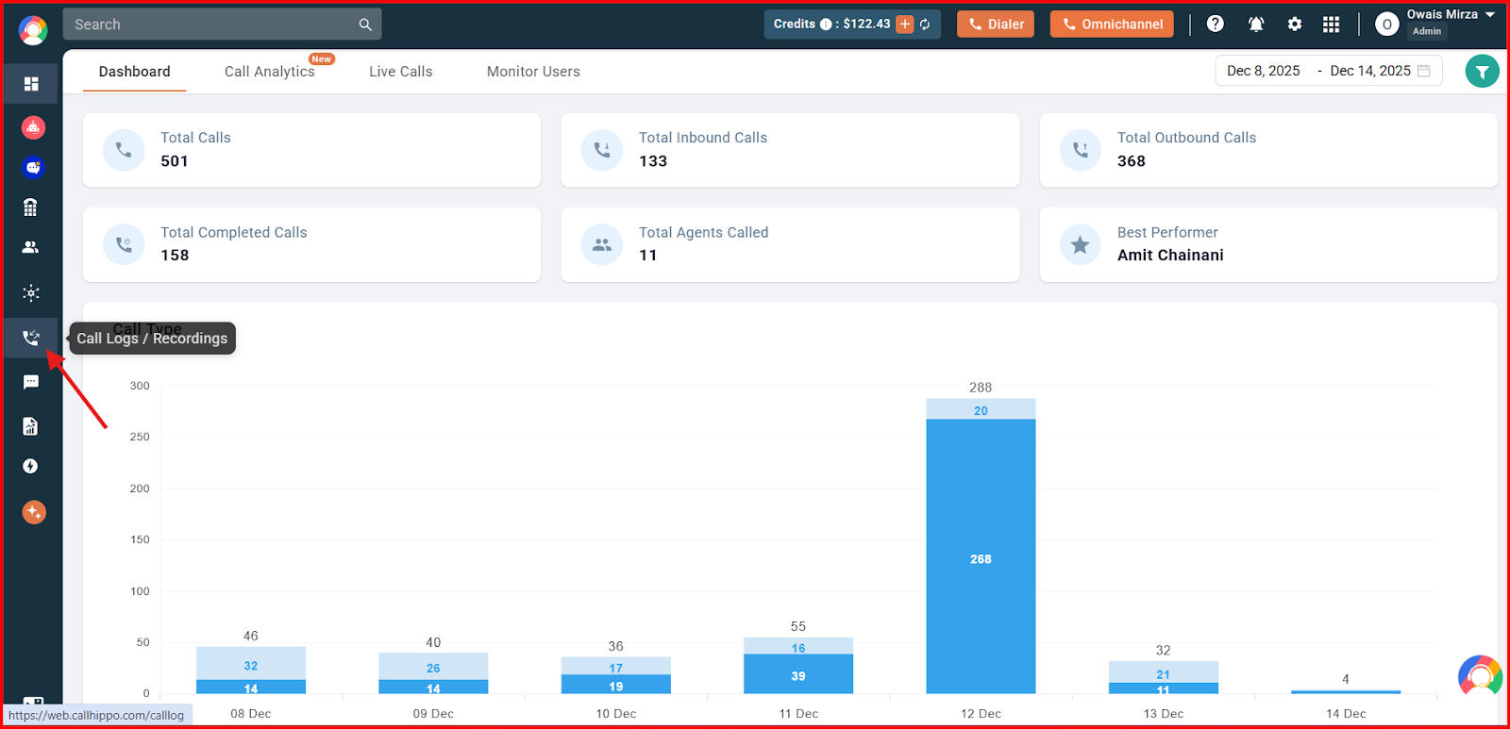Open the lightning bolt sidebar icon
This screenshot has width=1510, height=729.
click(31, 466)
